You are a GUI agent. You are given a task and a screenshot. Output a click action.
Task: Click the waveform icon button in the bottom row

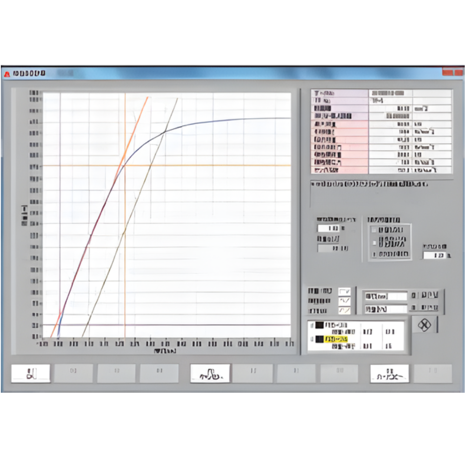tap(210, 373)
